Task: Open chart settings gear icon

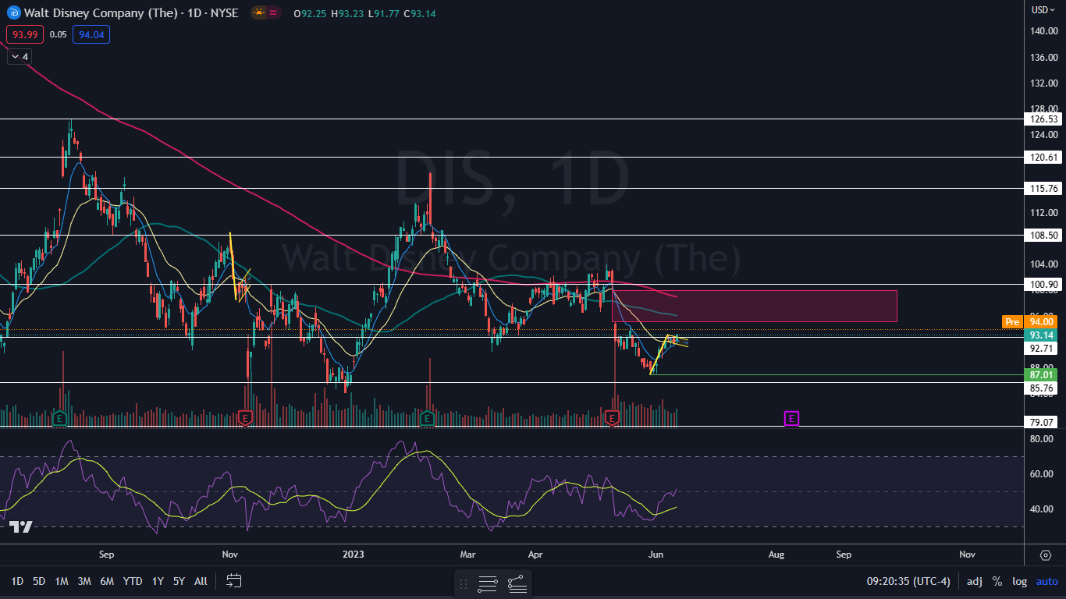Action: (x=1046, y=555)
